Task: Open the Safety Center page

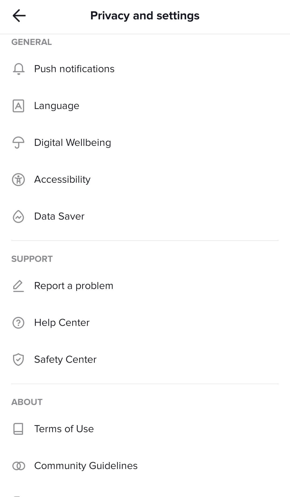Action: (65, 359)
